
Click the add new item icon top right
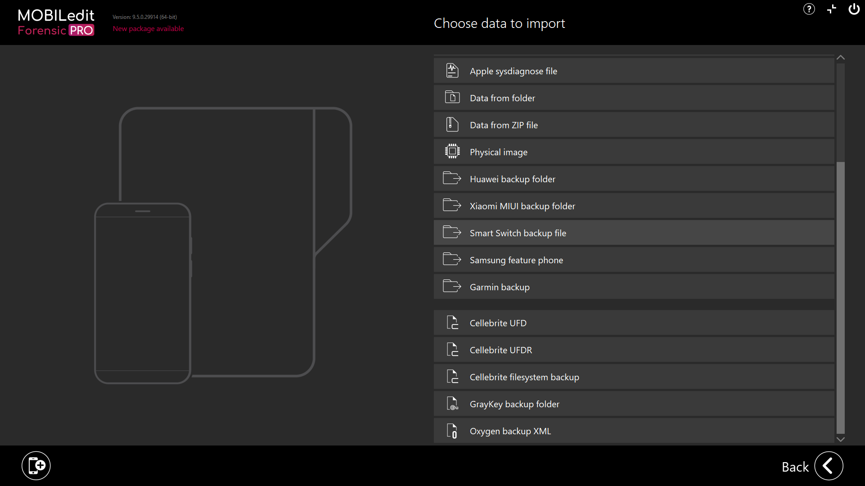(831, 9)
